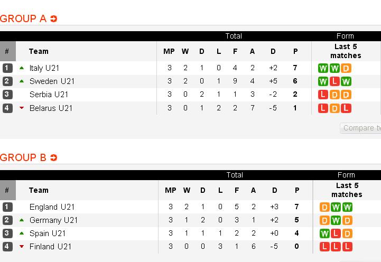Click Sweden U21's red L form badge
381x262 pixels.
coord(334,81)
